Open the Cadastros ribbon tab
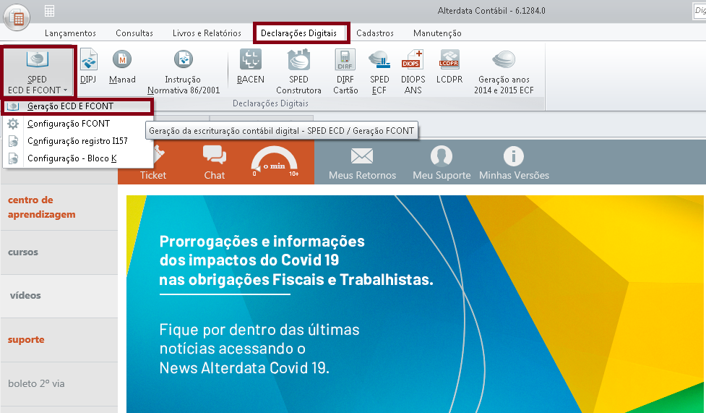 (x=374, y=33)
